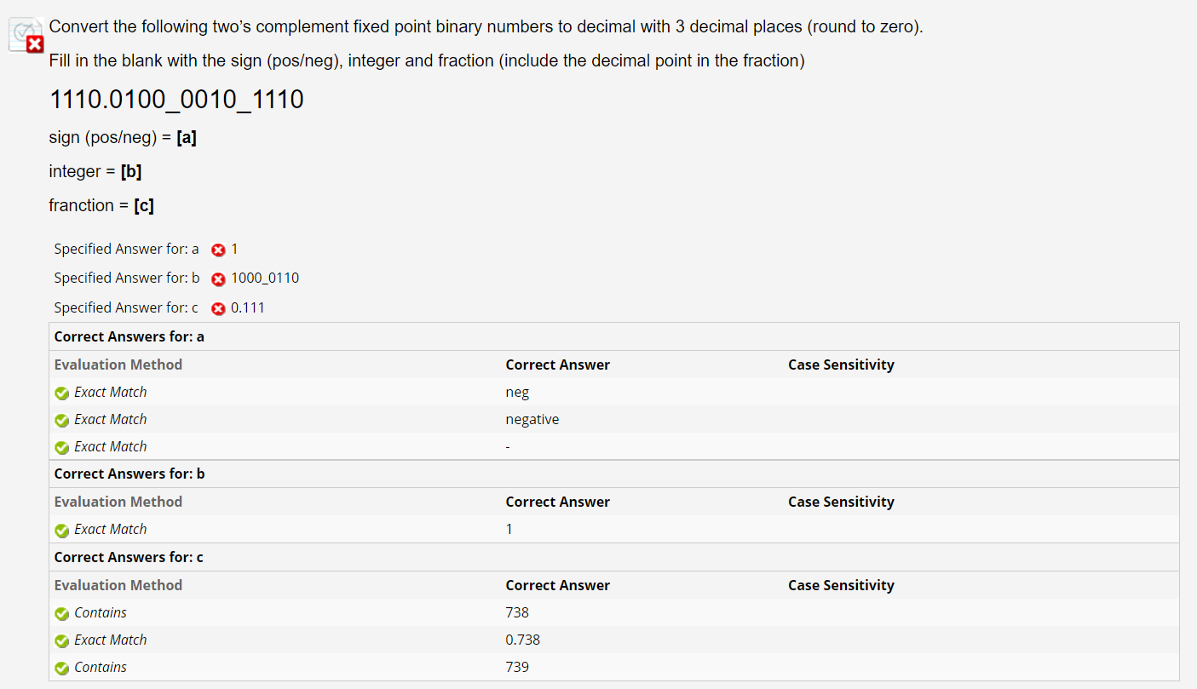Click the "Correct Answers for: a" heading

pos(129,336)
